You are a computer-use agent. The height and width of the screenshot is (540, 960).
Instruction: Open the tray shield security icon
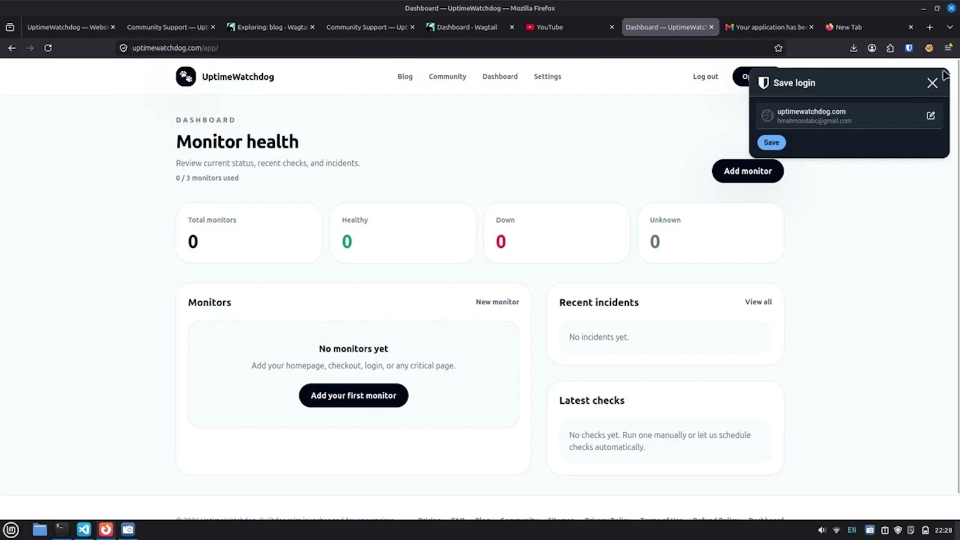[x=898, y=530]
